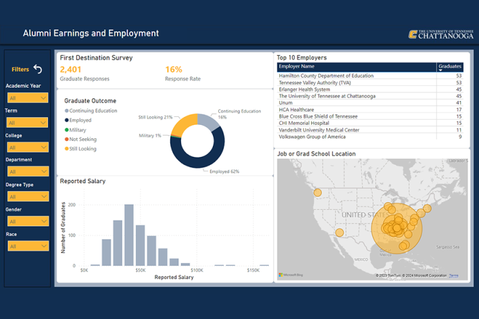479x319 pixels.
Task: Select Continuing Education legend swatch
Action: (x=67, y=110)
